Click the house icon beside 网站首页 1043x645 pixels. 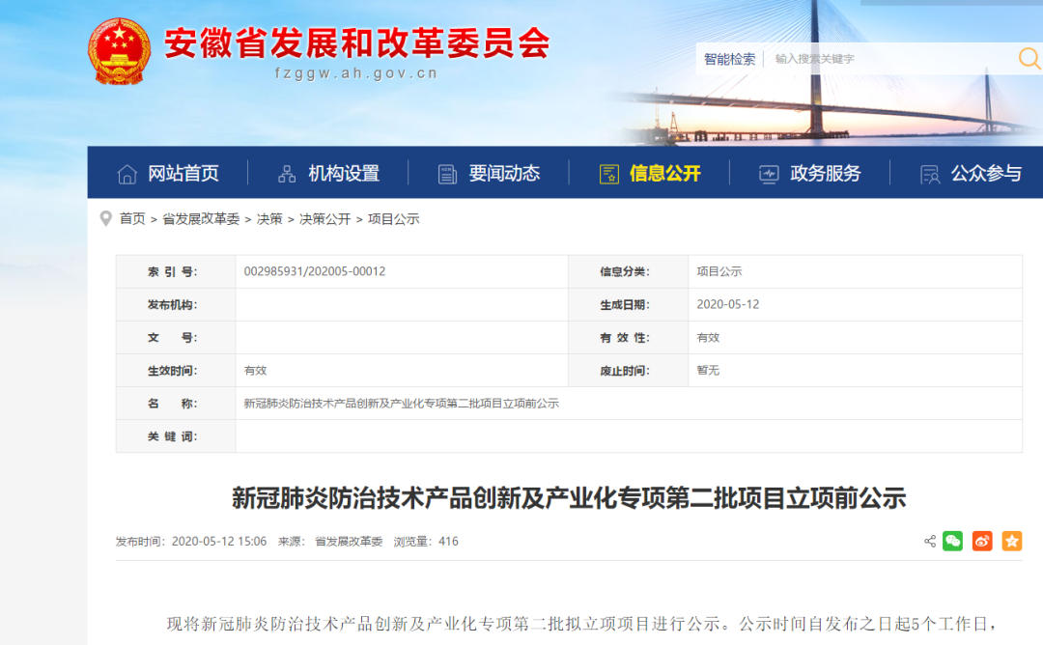[x=127, y=174]
